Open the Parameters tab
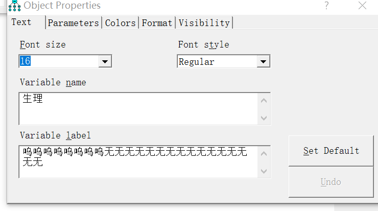 coord(73,23)
